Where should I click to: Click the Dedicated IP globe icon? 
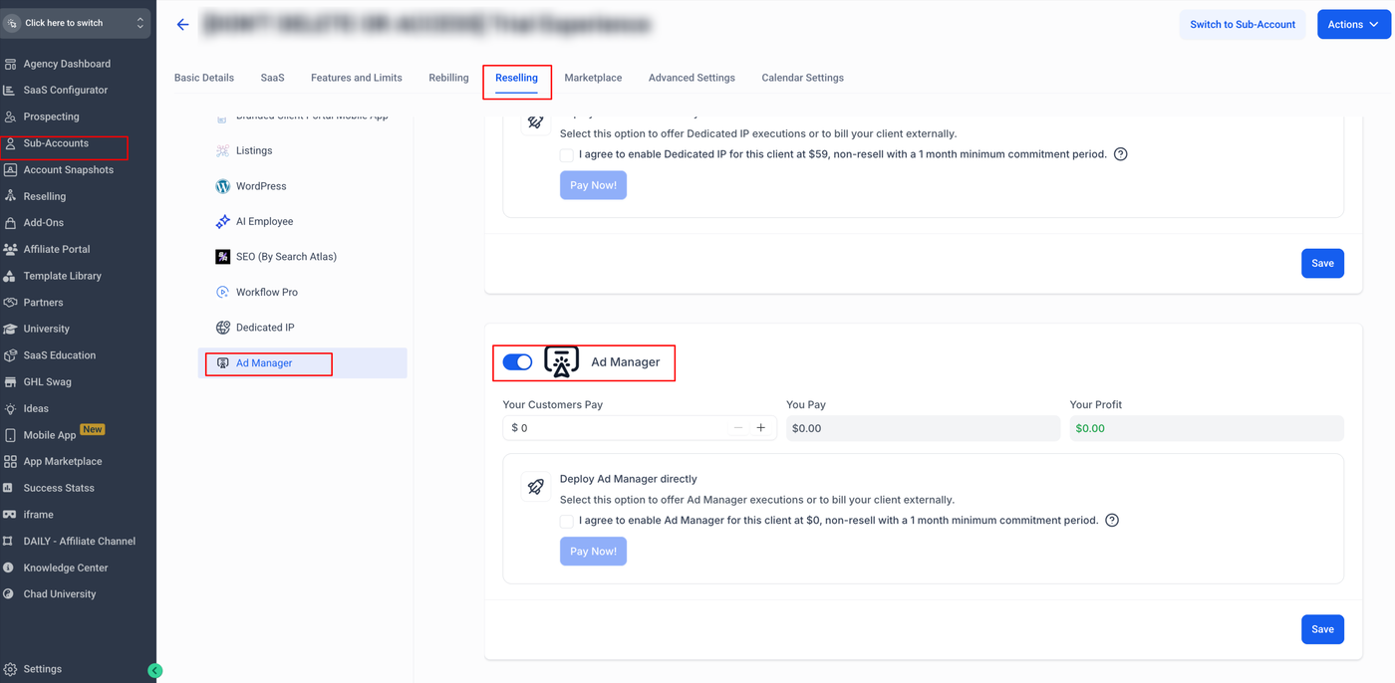[222, 328]
